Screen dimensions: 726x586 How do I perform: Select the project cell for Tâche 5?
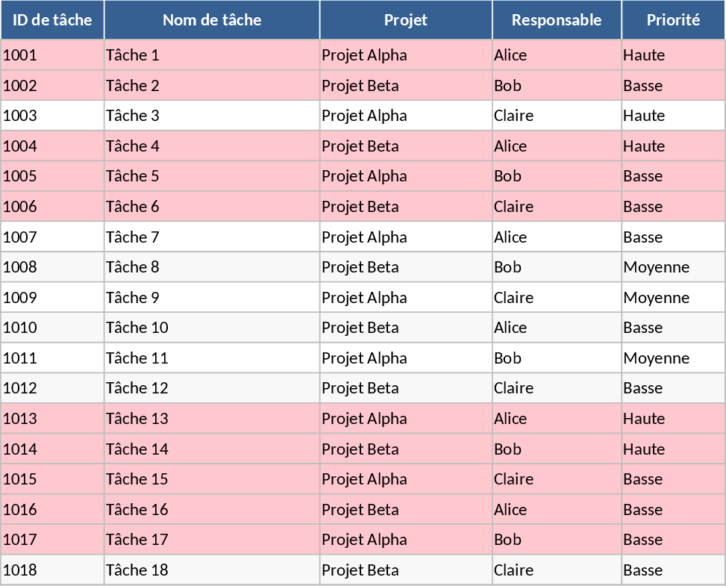click(406, 176)
